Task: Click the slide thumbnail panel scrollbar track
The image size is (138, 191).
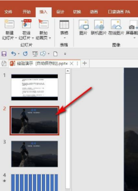Action: coord(68,131)
